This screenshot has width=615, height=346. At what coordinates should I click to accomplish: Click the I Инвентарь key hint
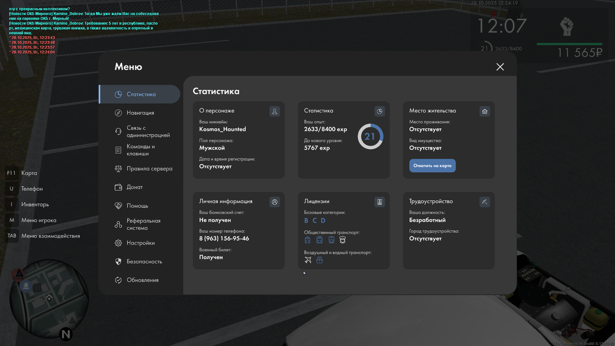click(27, 204)
